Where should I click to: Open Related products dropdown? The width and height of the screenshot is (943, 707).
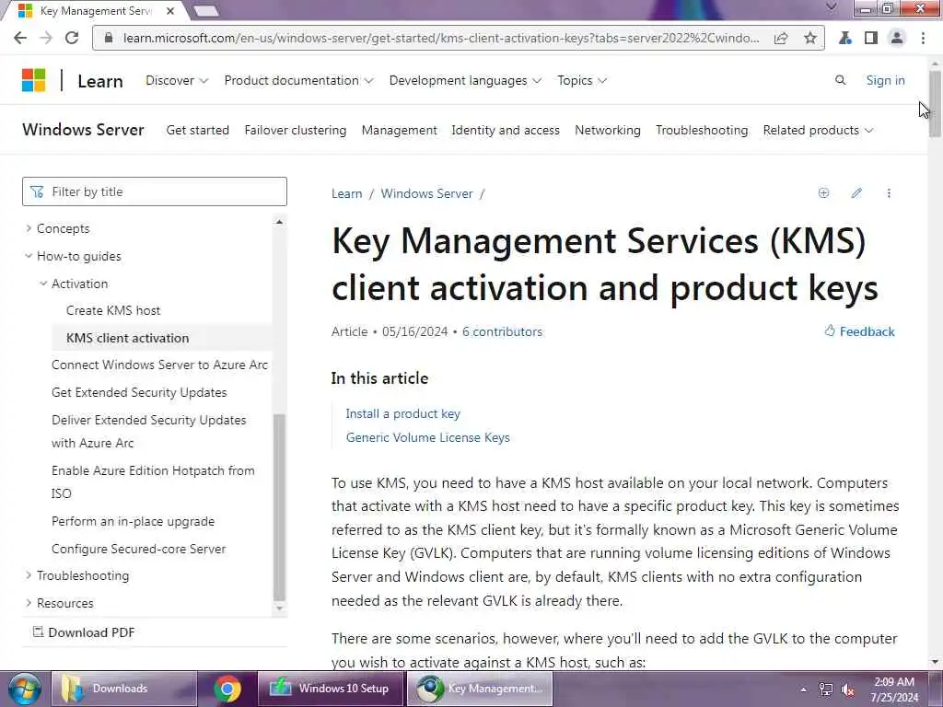pyautogui.click(x=818, y=130)
